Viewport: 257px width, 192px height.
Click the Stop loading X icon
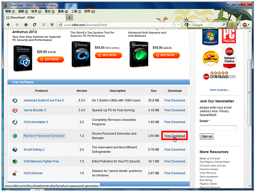(44, 25)
